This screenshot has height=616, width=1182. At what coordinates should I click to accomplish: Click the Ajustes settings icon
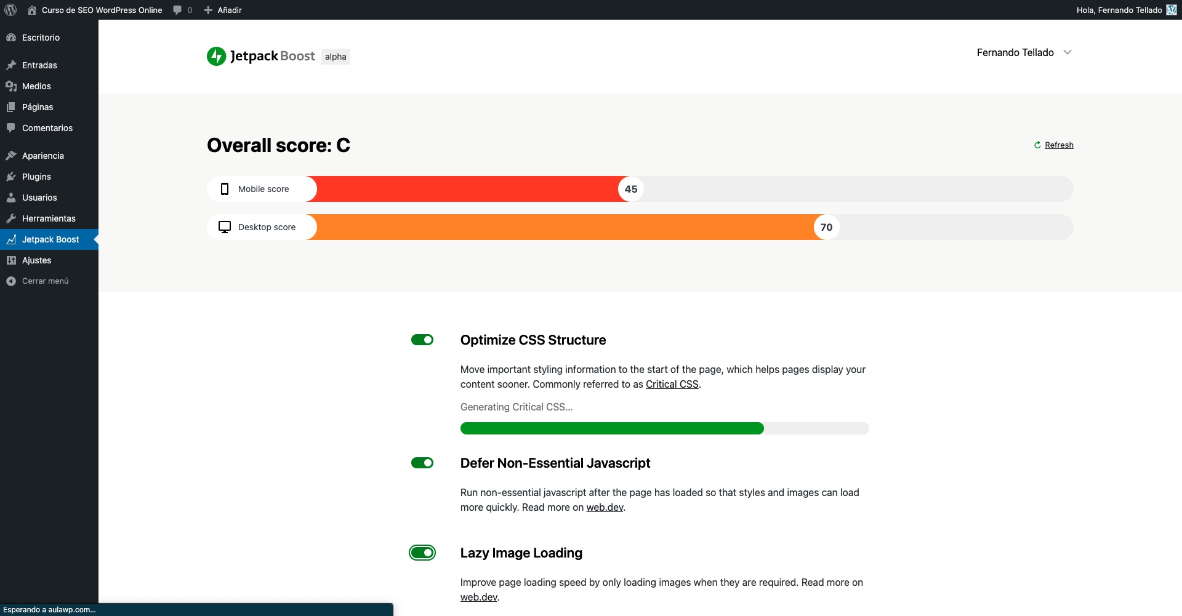(11, 260)
